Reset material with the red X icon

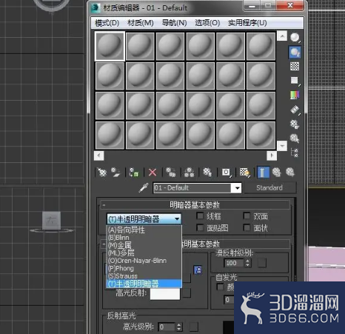(x=153, y=172)
